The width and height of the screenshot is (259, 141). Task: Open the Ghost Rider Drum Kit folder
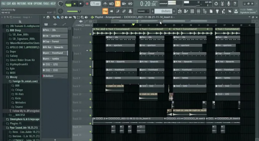point(22,60)
